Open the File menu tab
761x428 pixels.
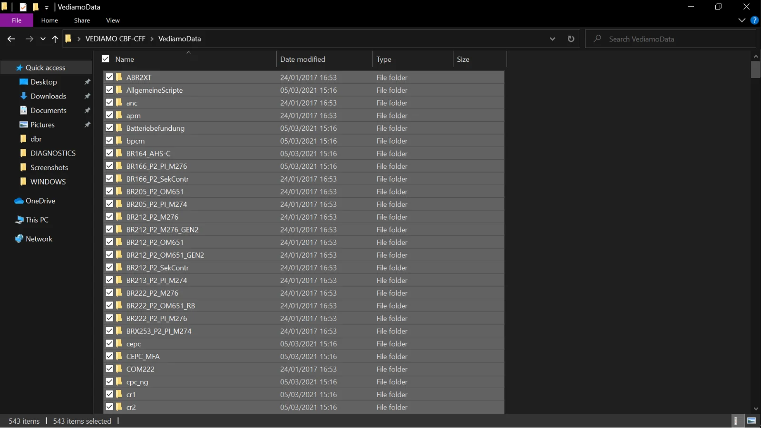(17, 20)
